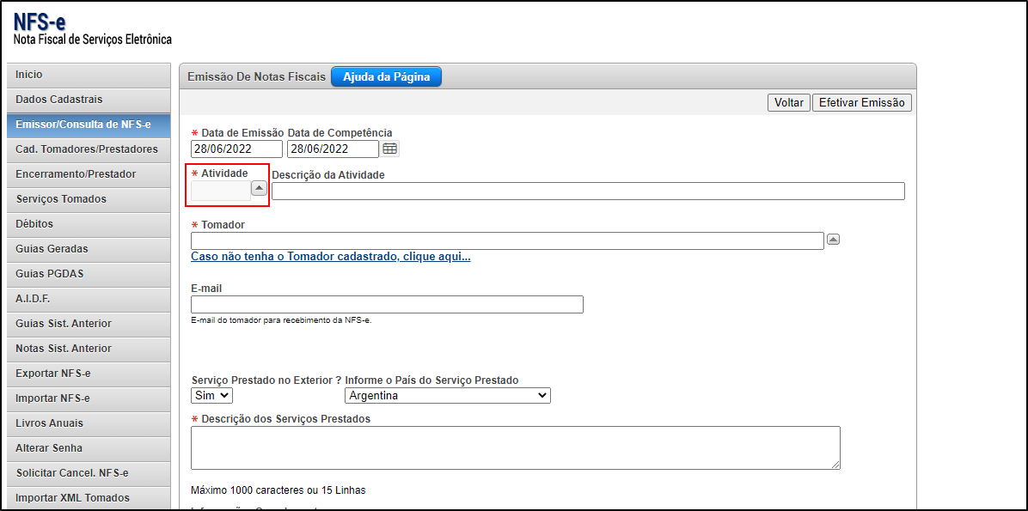
Task: Follow the link to register a Tomador
Action: (x=330, y=257)
